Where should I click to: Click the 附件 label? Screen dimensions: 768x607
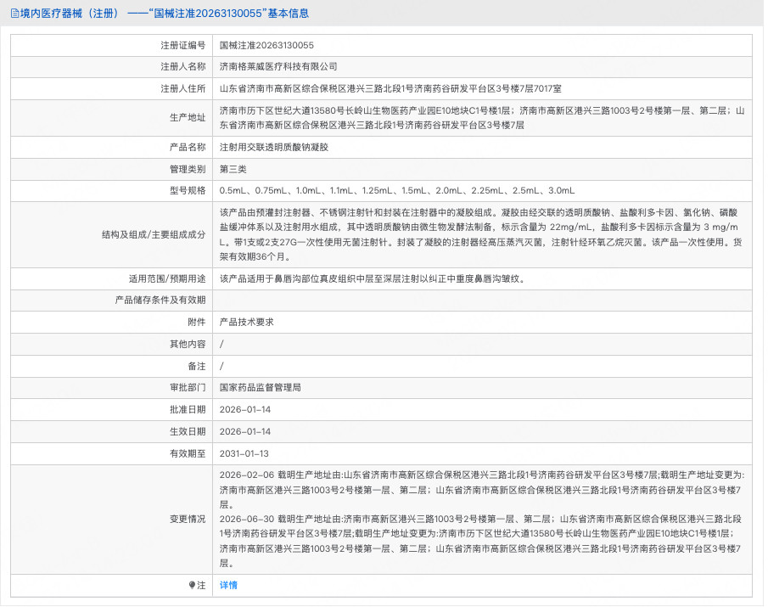[x=196, y=322]
